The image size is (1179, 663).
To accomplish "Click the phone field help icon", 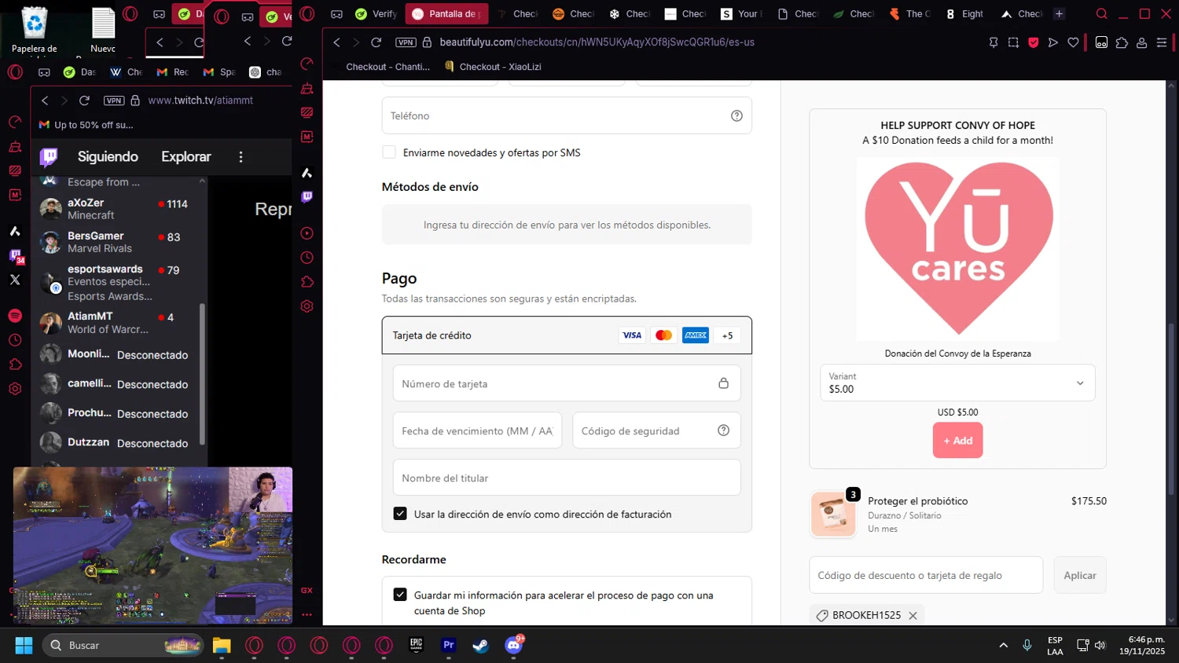I will pos(736,115).
